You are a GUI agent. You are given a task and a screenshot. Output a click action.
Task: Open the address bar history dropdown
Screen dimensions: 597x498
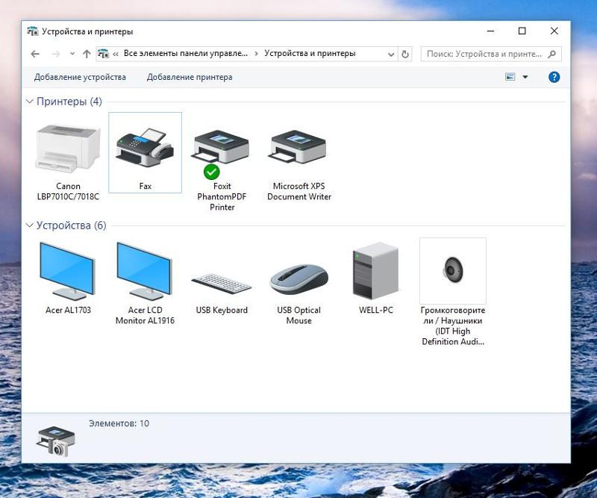390,55
